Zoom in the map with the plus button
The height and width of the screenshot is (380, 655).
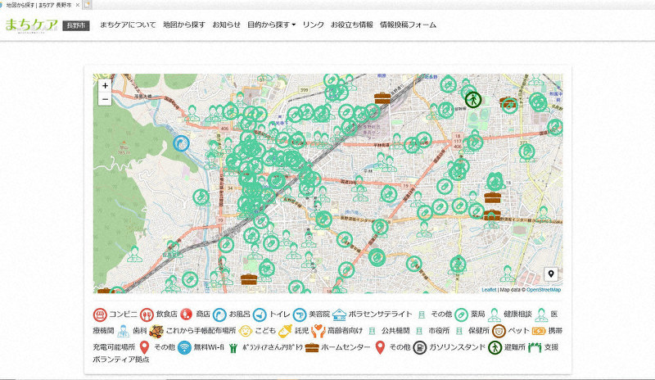[x=105, y=85]
